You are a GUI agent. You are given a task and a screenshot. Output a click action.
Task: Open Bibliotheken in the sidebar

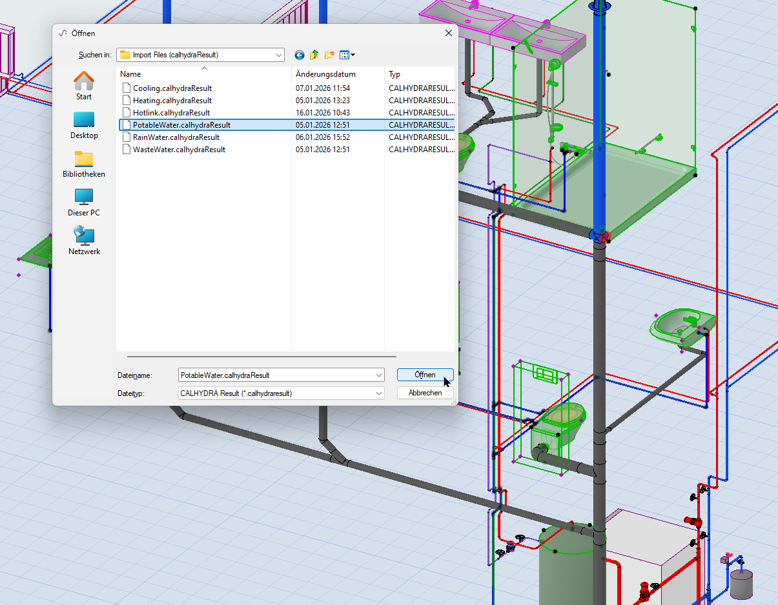coord(84,164)
